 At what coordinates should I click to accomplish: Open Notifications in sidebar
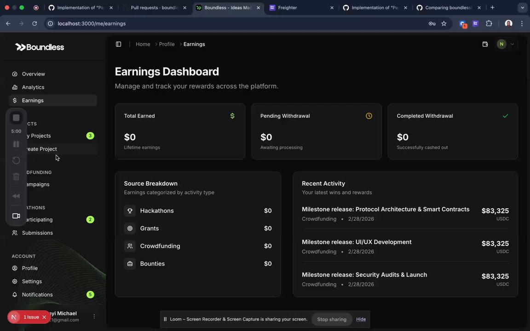(53, 295)
